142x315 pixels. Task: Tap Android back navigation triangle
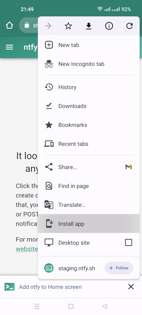[105, 306]
